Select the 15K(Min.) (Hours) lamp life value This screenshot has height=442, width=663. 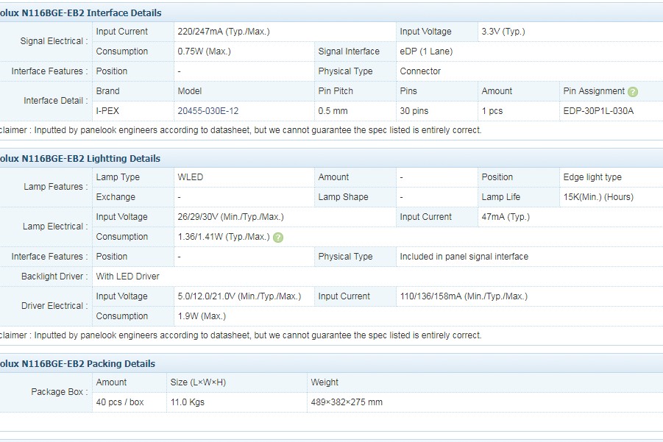598,197
